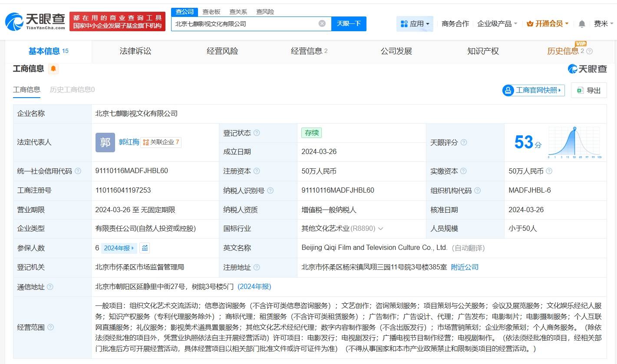Screen dimensions: 617x364
Task: Click the bell icon beside 工商信息
Action: tap(54, 69)
